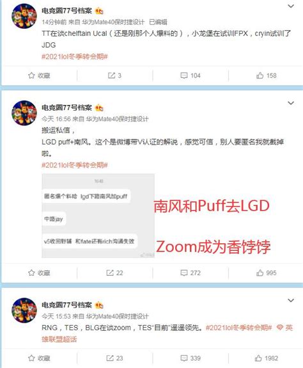Image resolution: width=303 pixels, height=368 pixels.
Task: Open the #2021lol冬季转会期# hashtag in the first post
Action: (75, 56)
